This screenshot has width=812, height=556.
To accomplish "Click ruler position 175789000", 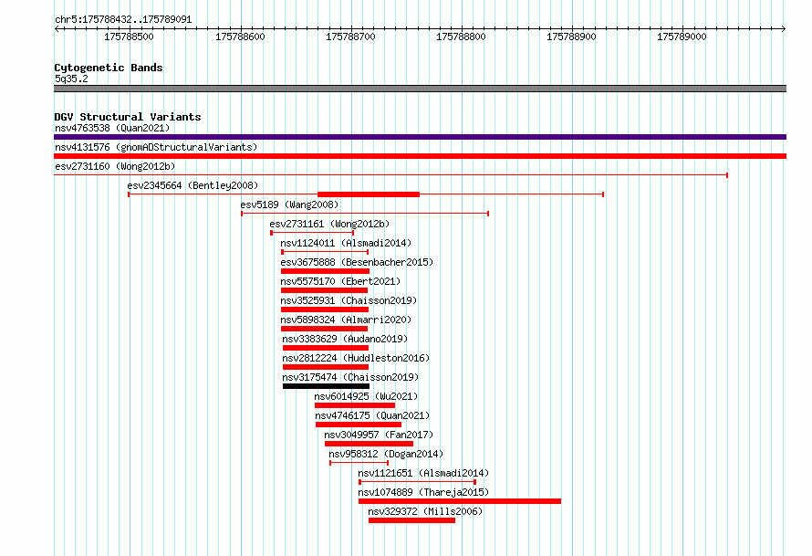I will pyautogui.click(x=682, y=37).
